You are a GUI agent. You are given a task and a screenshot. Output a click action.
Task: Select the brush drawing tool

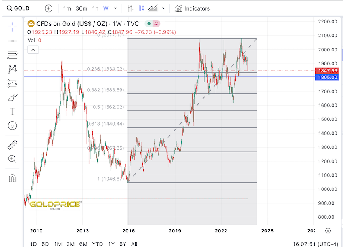tap(13, 98)
